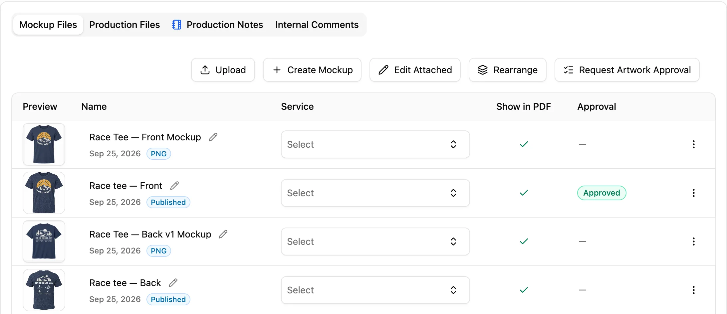Open thumbnail of Race Tee — Back v1 Mockup
The height and width of the screenshot is (314, 727).
[x=44, y=241]
